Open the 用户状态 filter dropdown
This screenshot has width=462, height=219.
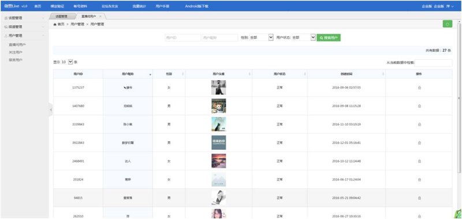[x=304, y=37]
